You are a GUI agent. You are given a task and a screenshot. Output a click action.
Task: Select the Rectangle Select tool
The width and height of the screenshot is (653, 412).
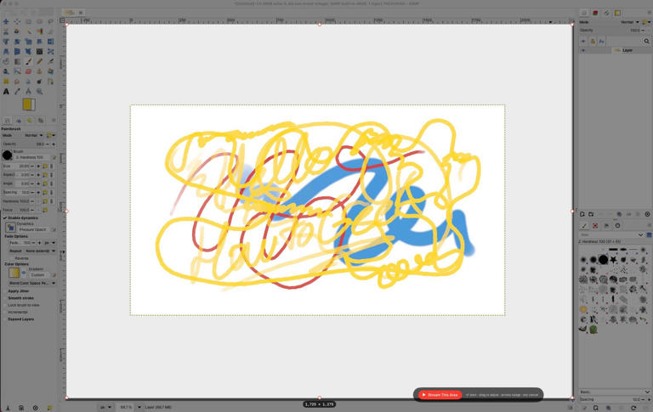[x=28, y=21]
